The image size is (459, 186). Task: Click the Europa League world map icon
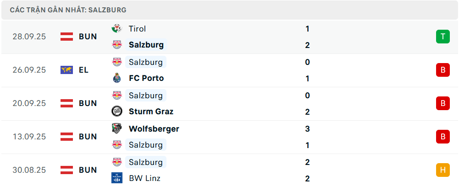pyautogui.click(x=66, y=70)
